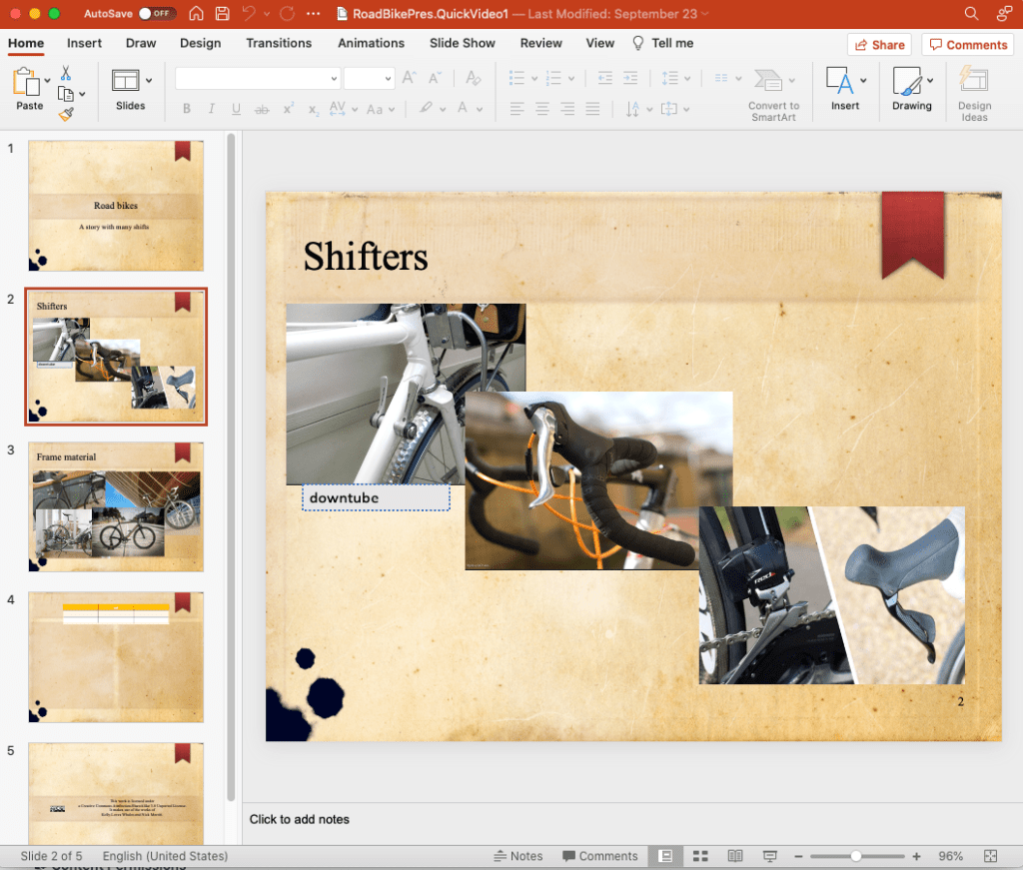Switch to Reading View
This screenshot has height=870, width=1023.
(735, 856)
